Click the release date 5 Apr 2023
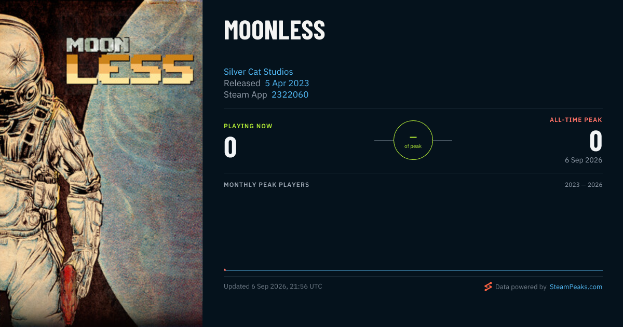This screenshot has height=327, width=623. [287, 83]
